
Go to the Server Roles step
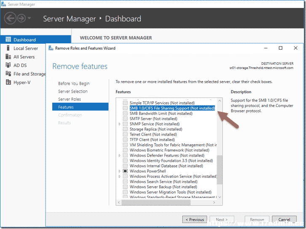pyautogui.click(x=70, y=99)
